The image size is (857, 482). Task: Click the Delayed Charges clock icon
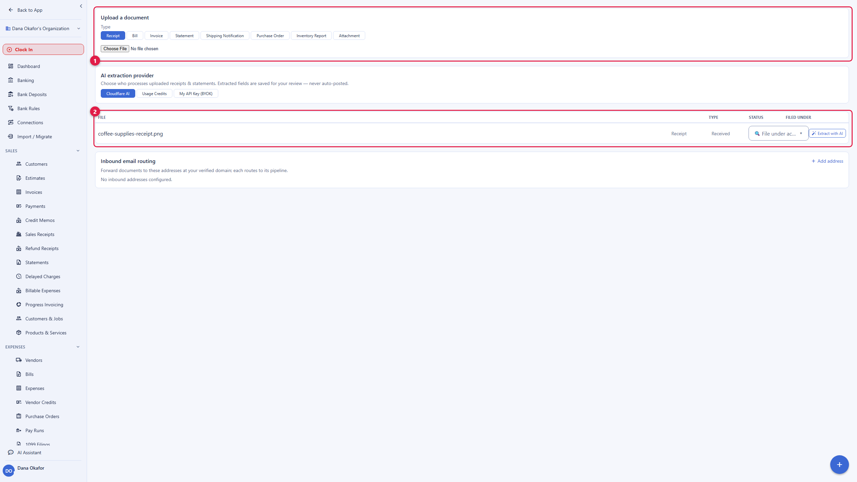pyautogui.click(x=19, y=276)
